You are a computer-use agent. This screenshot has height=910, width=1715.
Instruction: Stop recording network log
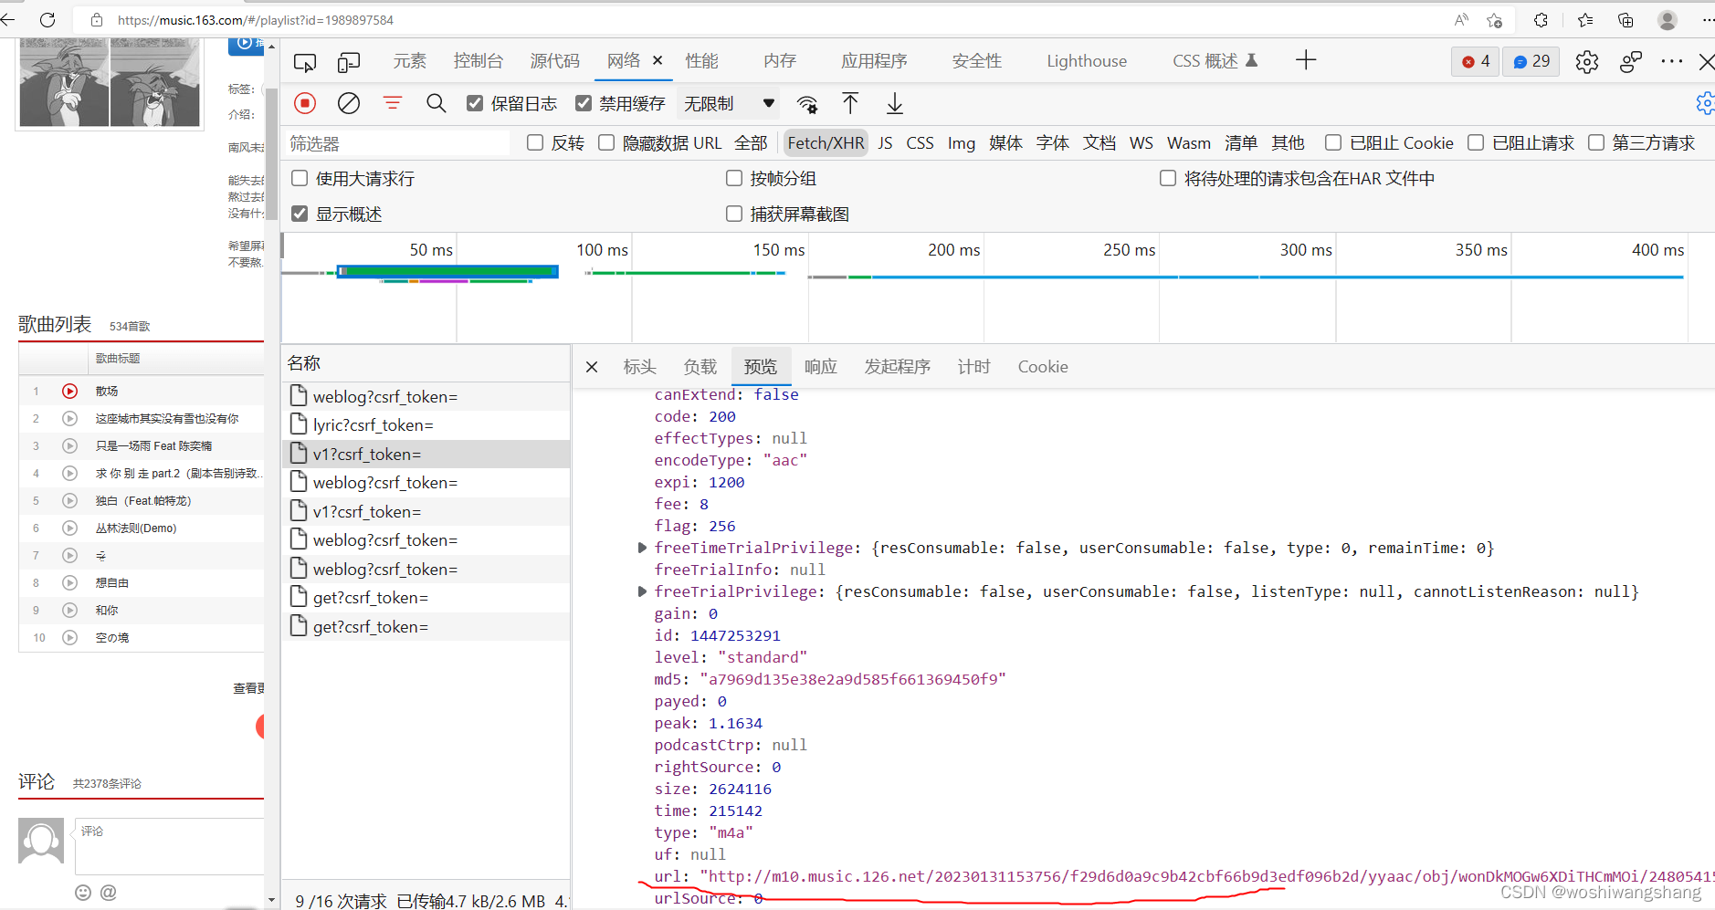coord(305,103)
